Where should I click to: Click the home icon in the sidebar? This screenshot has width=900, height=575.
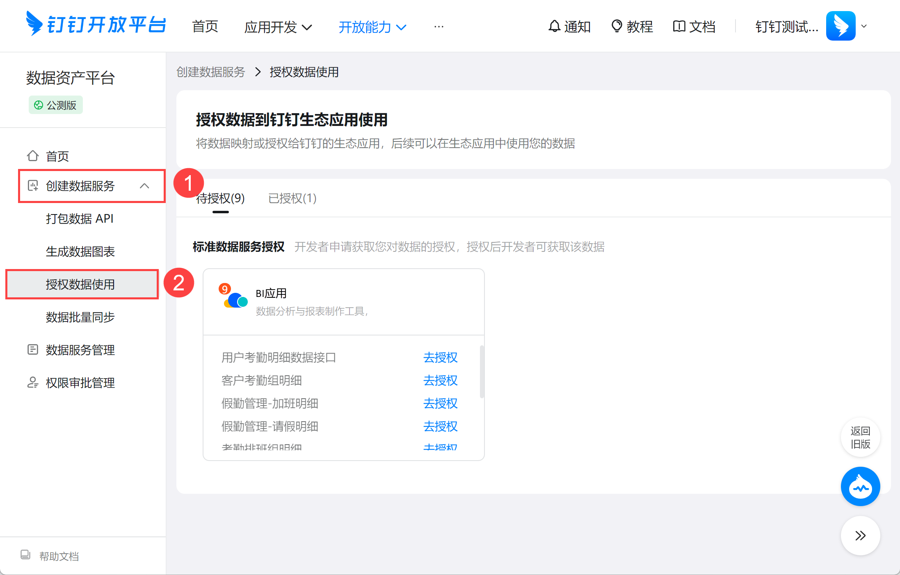(33, 156)
